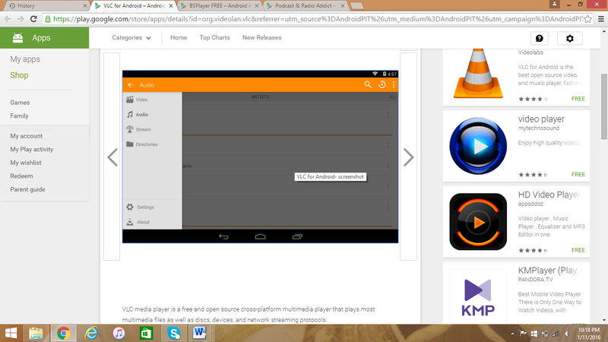Open My wishlist
The height and width of the screenshot is (342, 608).
coord(26,163)
